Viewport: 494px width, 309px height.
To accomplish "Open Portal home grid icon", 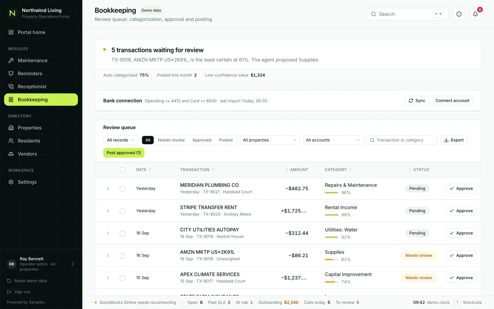I will (11, 32).
